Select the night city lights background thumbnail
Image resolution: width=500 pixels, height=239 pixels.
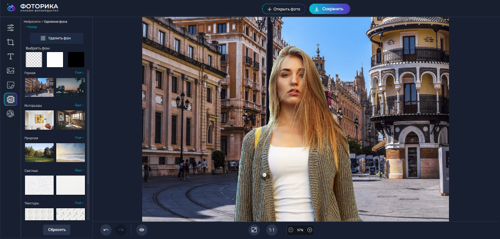pyautogui.click(x=70, y=87)
